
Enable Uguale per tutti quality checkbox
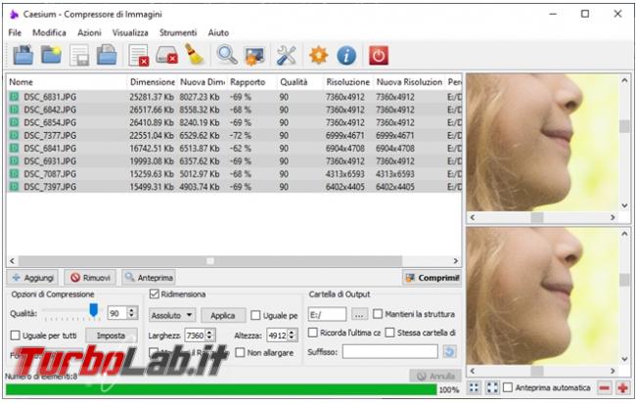click(x=15, y=336)
